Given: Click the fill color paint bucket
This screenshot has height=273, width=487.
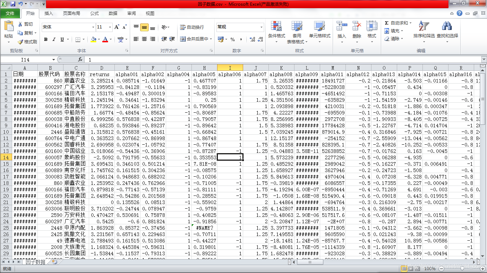Looking at the screenshot, I should point(93,39).
